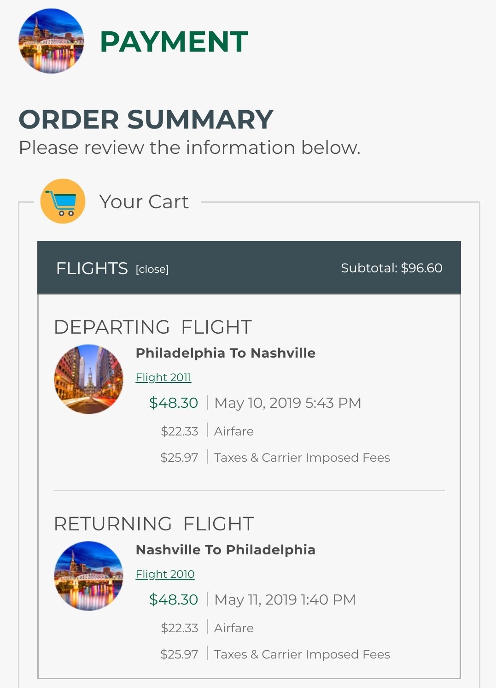
Task: Click the Nashville To Philadelphia route title
Action: (226, 550)
